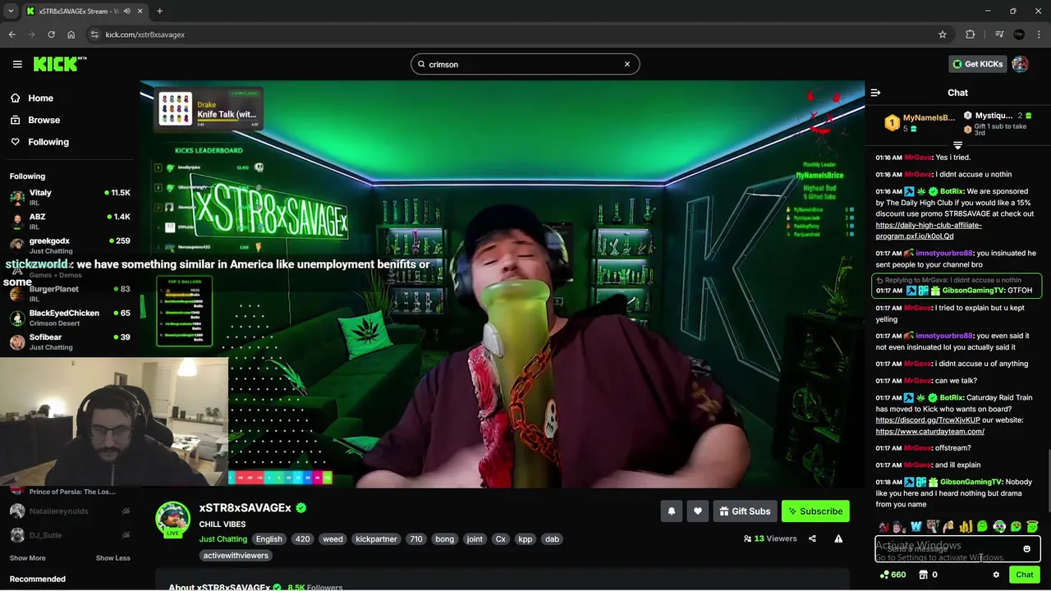Viewport: 1051px width, 591px height.
Task: Select the kickpartner tag
Action: [376, 539]
